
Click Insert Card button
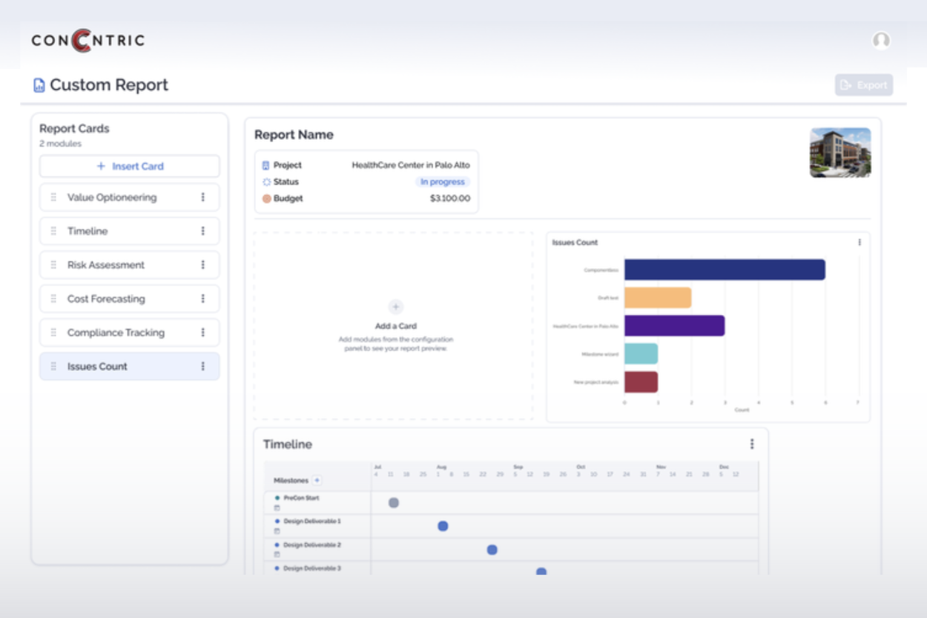[130, 166]
